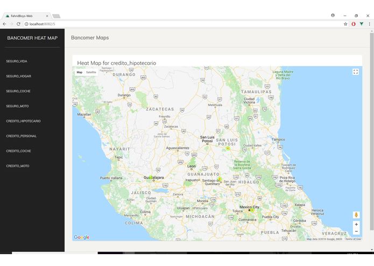Click the heat spot near Mexico City

pos(252,210)
